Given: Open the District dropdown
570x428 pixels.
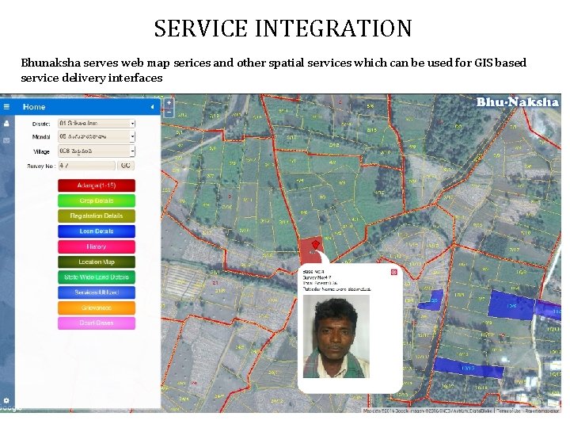Looking at the screenshot, I should coord(97,124).
